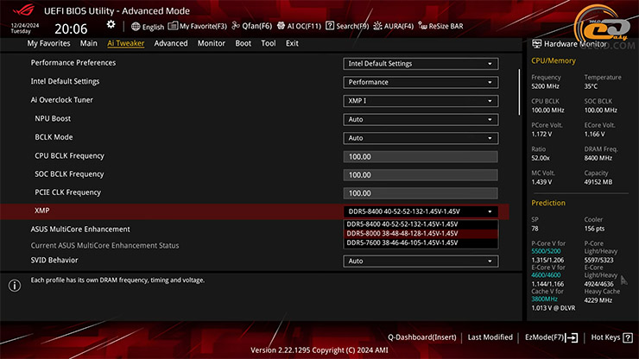Open My Favorite(F3) icon
639x359 pixels.
coord(173,26)
